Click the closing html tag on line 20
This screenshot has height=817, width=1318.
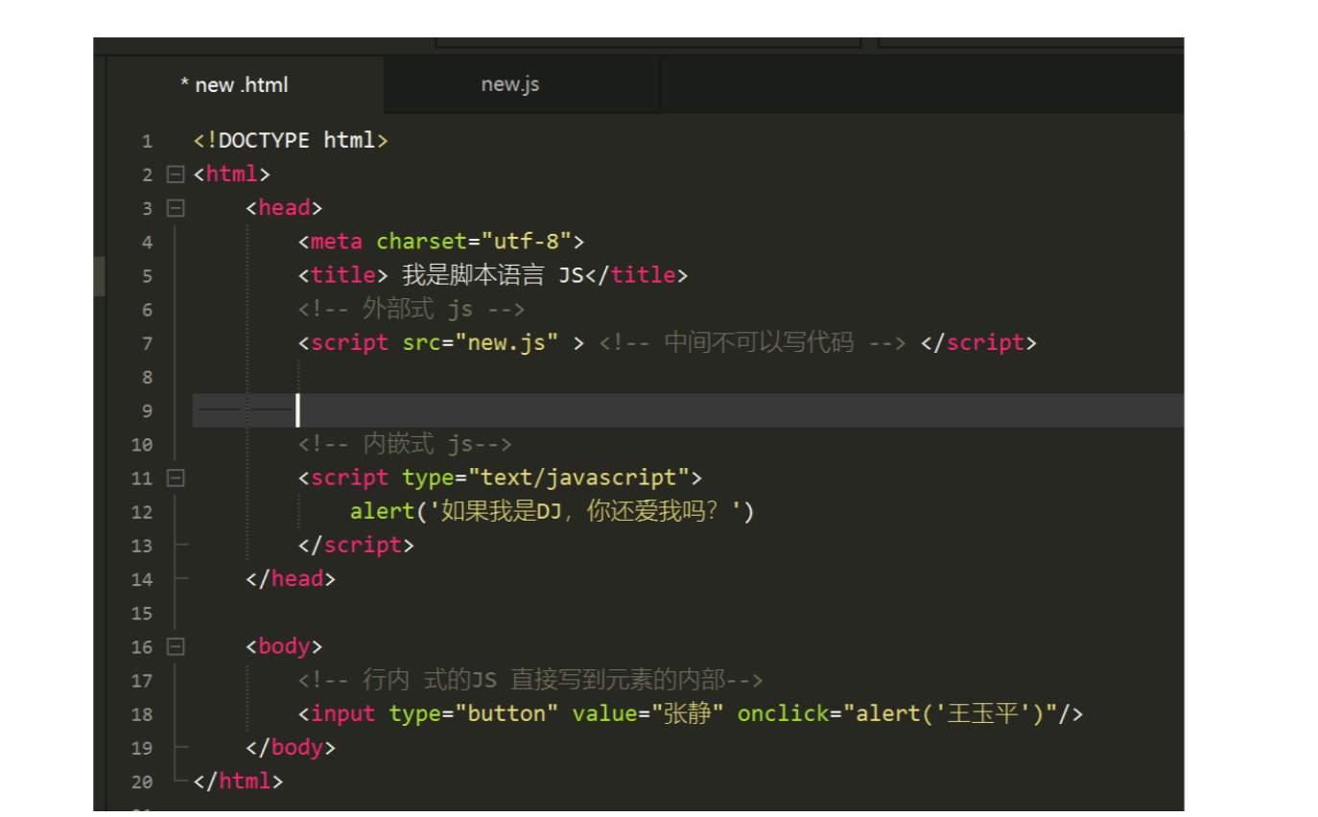click(x=240, y=782)
